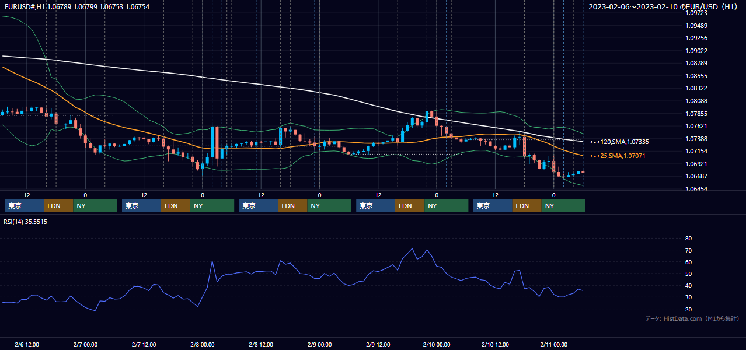This screenshot has width=746, height=350.
Task: Click price axis label 1.06921
Action: 696,164
